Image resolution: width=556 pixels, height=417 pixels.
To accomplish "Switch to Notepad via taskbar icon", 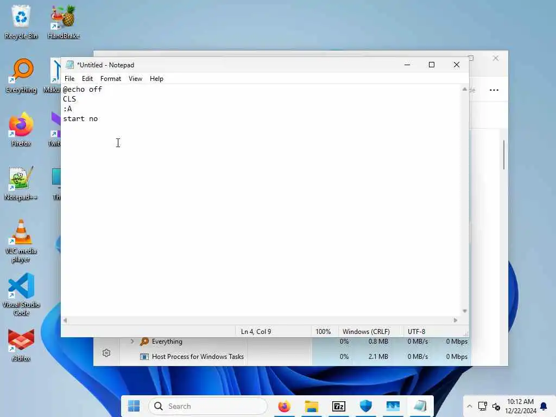I will (420, 406).
